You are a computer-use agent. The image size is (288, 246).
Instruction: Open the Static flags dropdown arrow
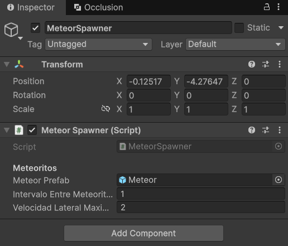[x=281, y=28]
